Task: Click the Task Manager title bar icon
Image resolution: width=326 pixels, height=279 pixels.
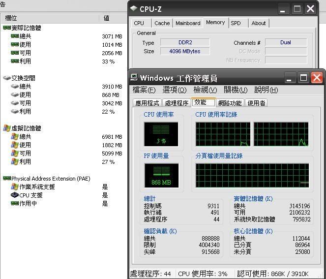Action: (134, 78)
